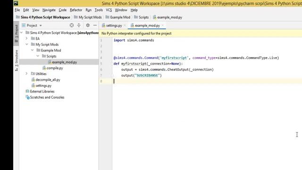Image resolution: width=302 pixels, height=170 pixels.
Task: Select Example Mod folder in tree
Action: click(49, 51)
